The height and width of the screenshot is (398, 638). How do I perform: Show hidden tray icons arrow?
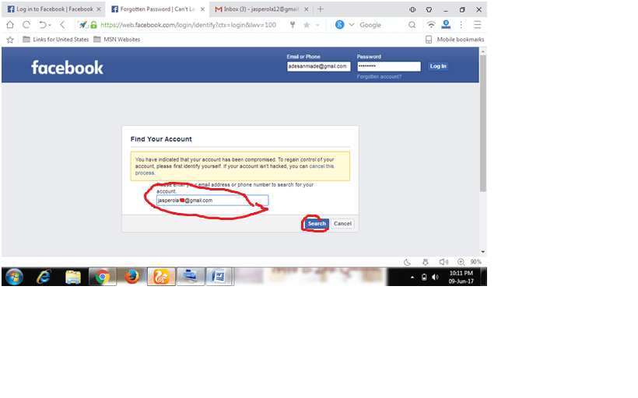click(x=412, y=278)
